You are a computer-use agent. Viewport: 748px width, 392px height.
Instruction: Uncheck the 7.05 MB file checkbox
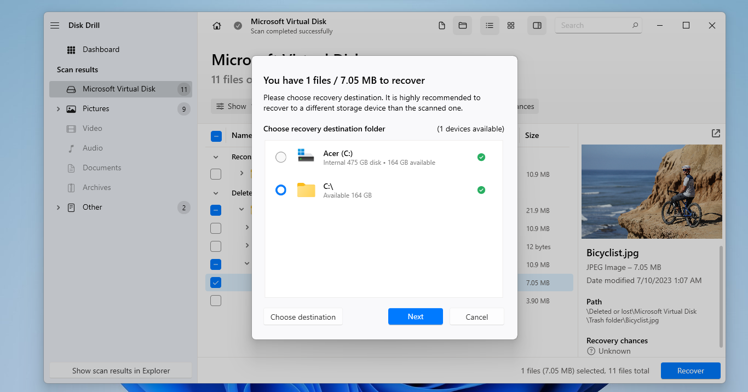(216, 283)
